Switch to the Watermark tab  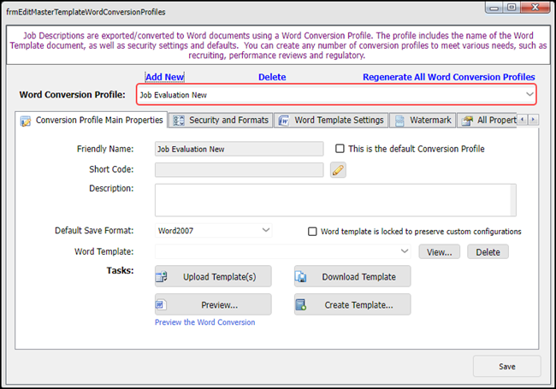[x=423, y=121]
